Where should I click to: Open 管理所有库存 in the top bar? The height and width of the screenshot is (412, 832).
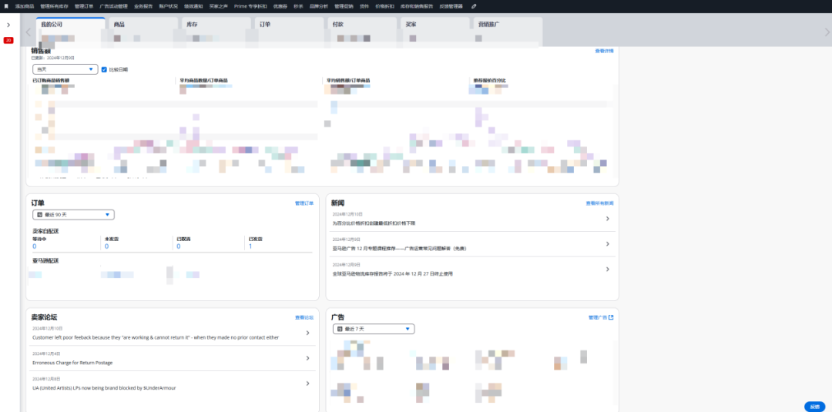[54, 6]
